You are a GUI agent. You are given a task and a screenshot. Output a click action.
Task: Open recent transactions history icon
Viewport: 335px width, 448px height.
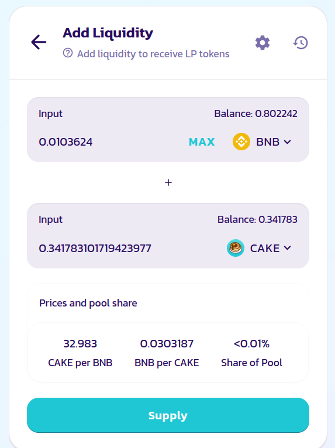pyautogui.click(x=301, y=43)
